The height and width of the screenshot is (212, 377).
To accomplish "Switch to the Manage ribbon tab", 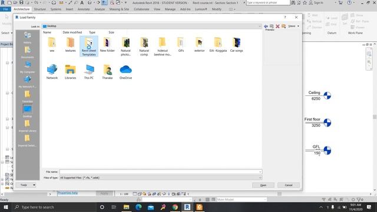I will click(x=170, y=9).
